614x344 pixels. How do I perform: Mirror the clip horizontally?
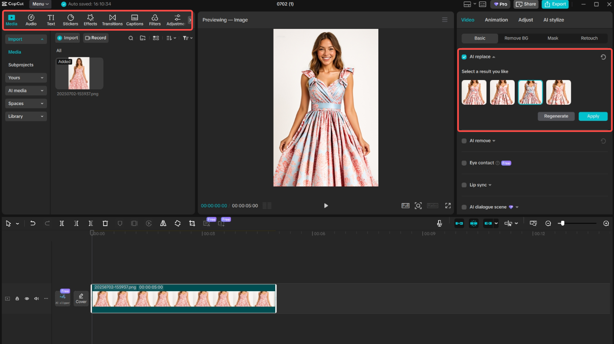point(163,223)
